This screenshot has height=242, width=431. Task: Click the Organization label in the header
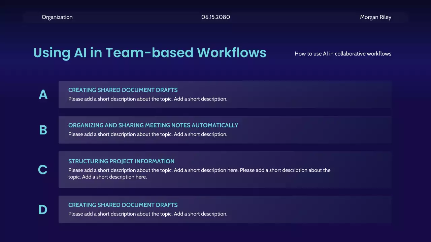(57, 17)
